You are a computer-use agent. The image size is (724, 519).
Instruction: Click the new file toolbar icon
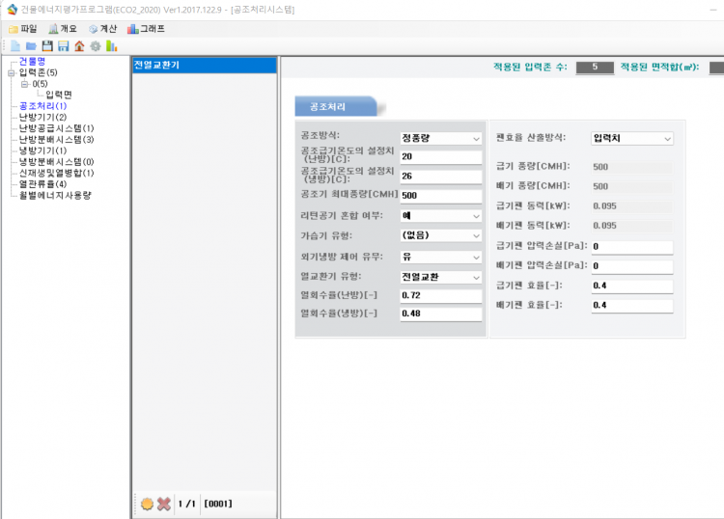15,45
